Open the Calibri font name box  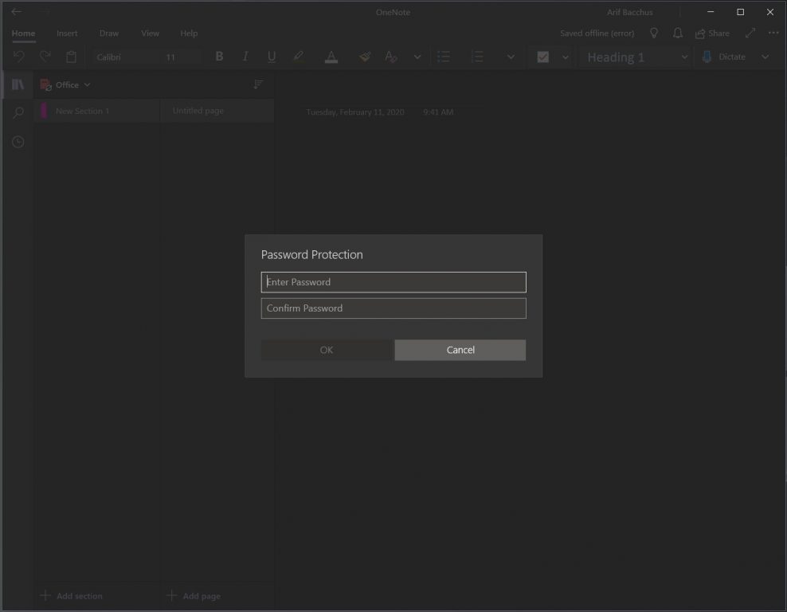pos(126,57)
